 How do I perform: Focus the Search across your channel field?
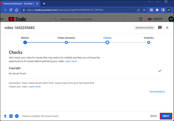point(87,19)
